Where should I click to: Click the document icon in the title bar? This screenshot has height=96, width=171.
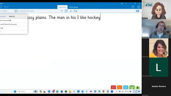click(122, 3)
